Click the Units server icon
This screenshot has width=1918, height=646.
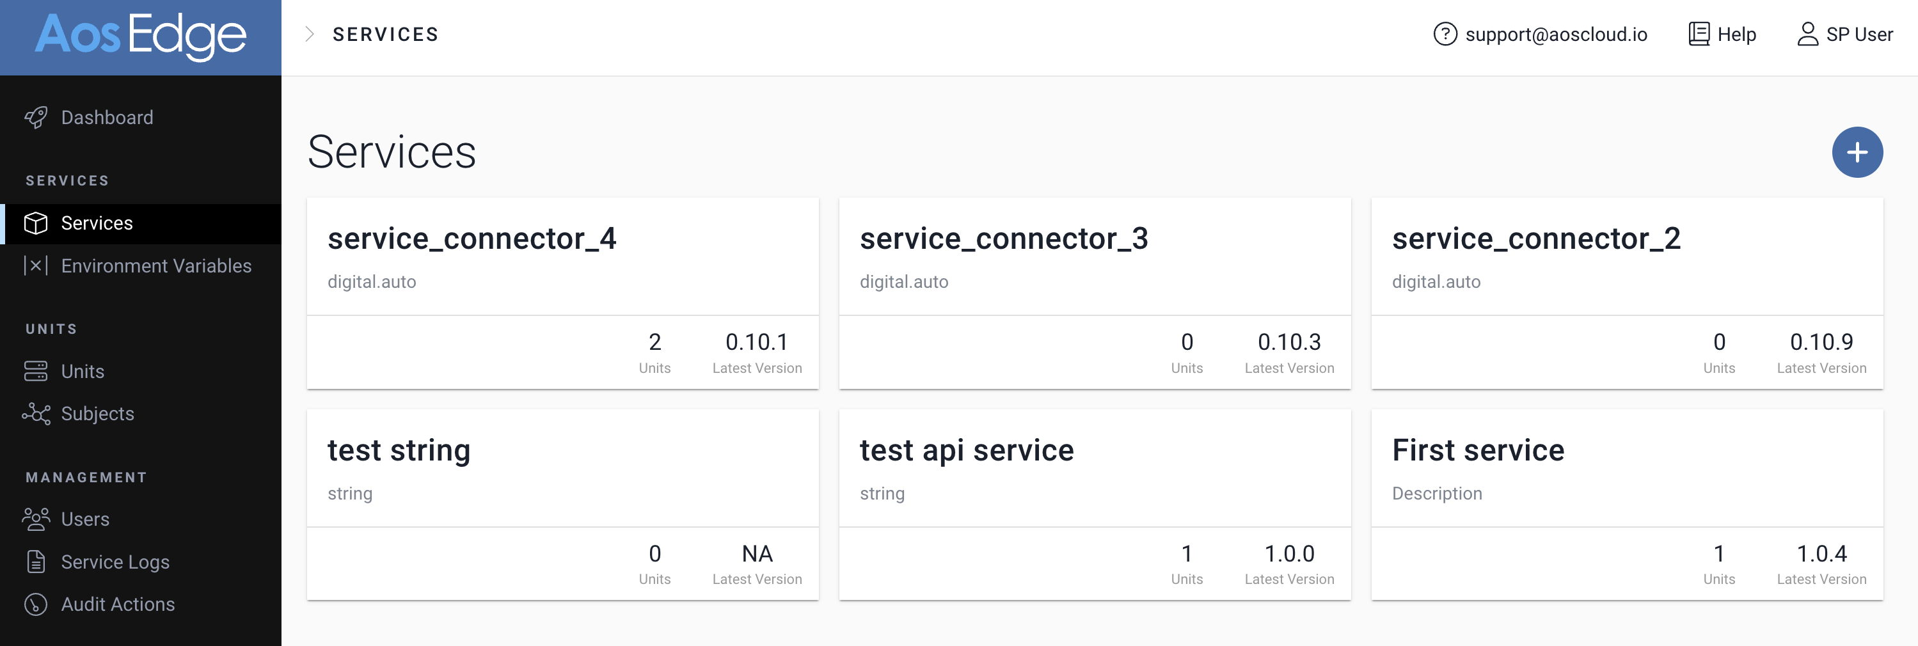[36, 372]
